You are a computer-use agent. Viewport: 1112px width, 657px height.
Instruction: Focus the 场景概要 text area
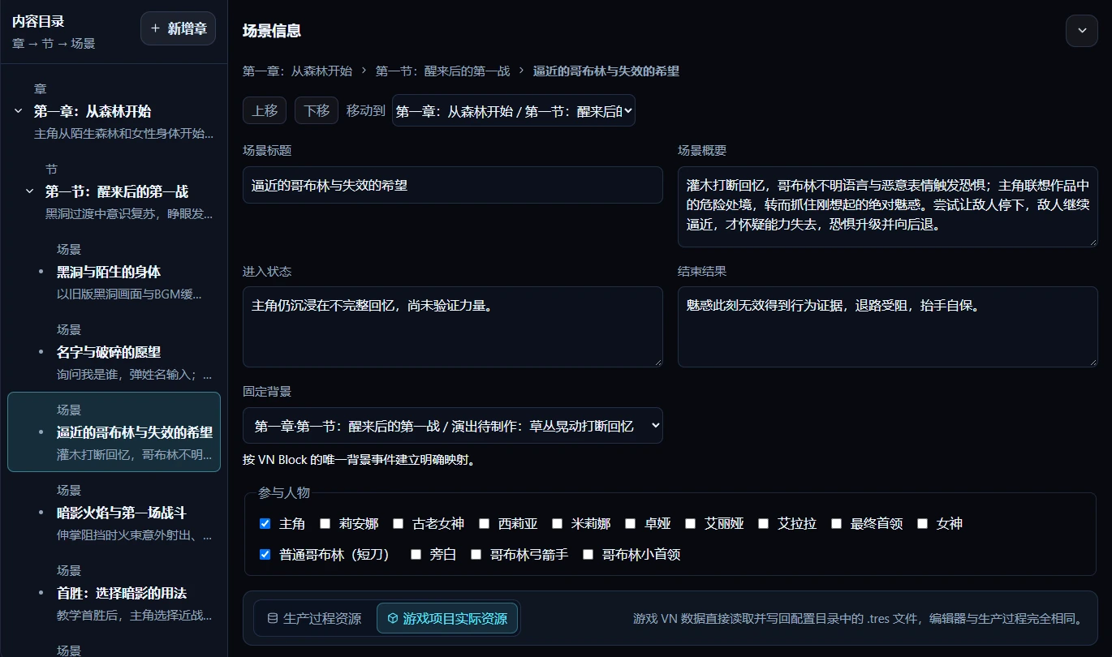888,207
